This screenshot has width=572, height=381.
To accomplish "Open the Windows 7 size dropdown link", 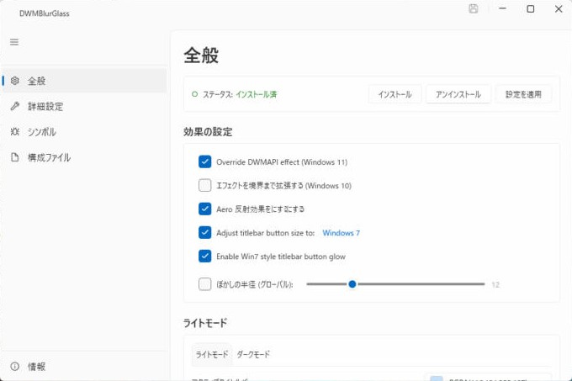I will tap(341, 233).
